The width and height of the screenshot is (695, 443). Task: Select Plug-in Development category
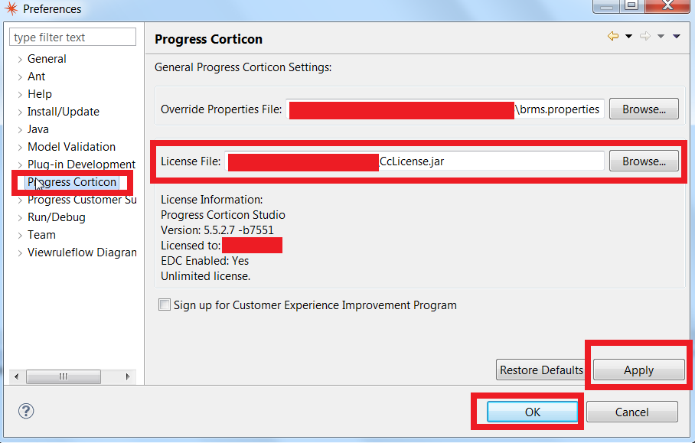tap(81, 164)
